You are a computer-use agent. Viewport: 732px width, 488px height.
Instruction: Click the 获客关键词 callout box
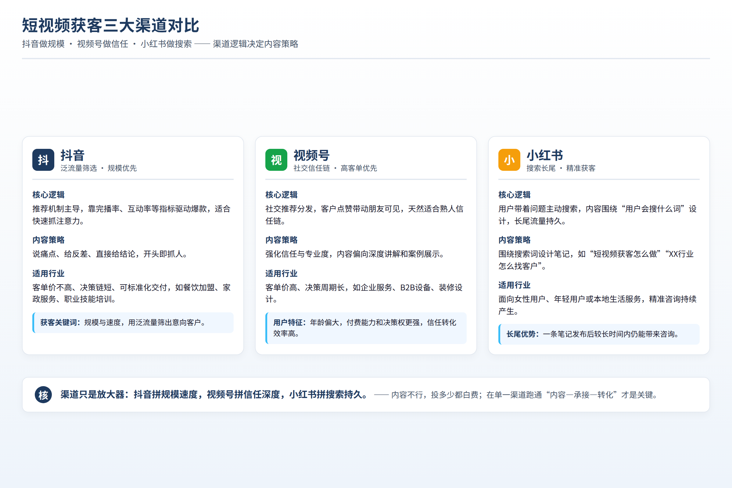[133, 322]
